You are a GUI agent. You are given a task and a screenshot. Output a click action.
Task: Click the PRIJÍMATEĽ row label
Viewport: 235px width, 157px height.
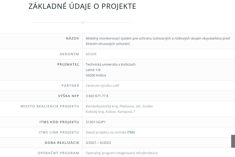pos(68,64)
